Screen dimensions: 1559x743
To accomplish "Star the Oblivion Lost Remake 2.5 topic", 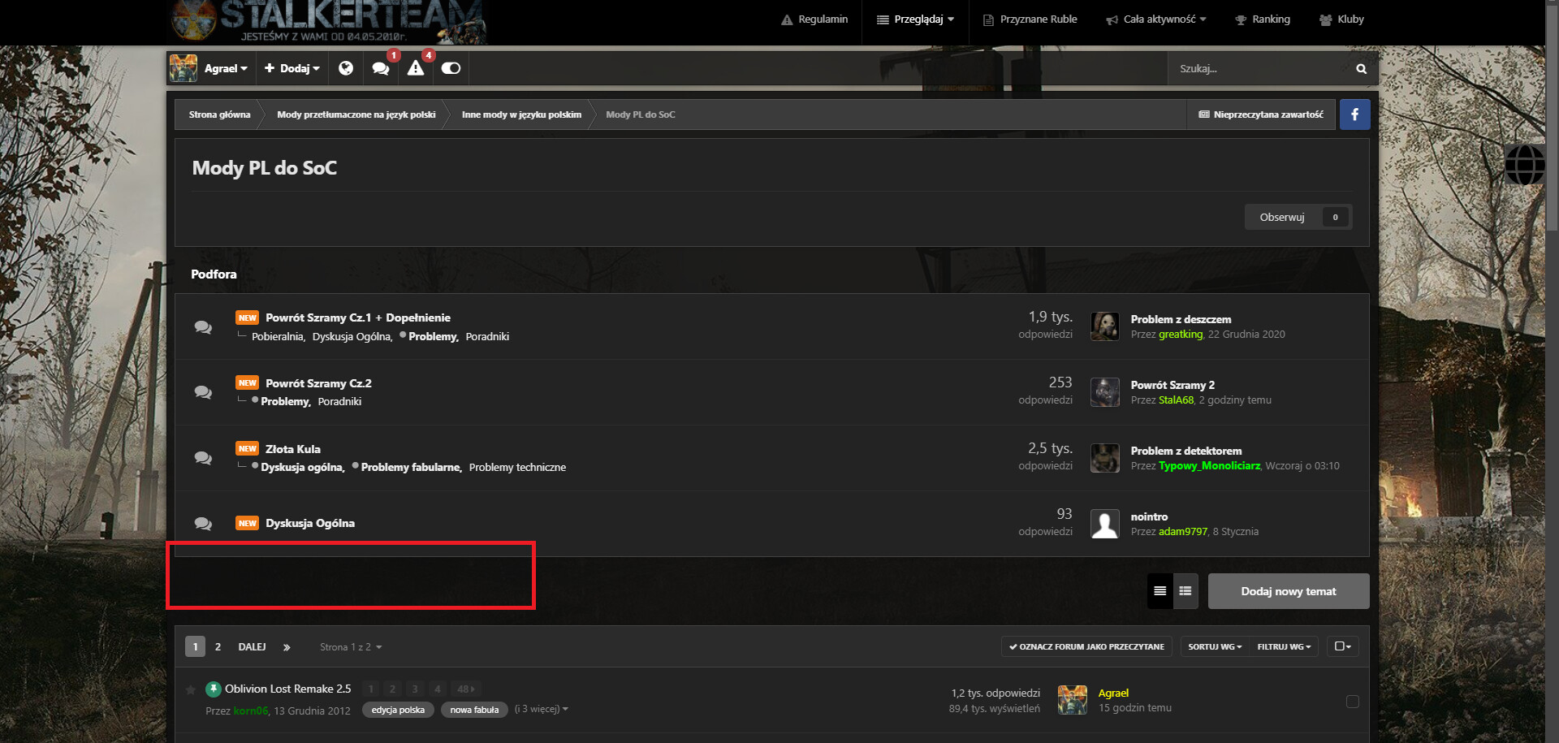I will (191, 690).
